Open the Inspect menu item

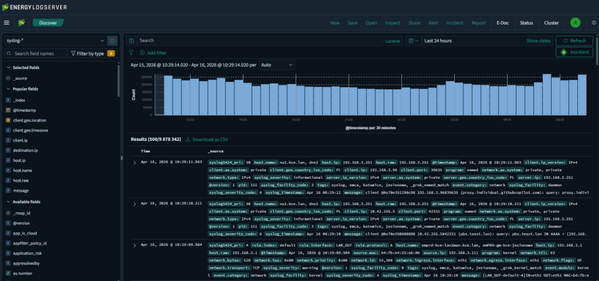coord(393,23)
